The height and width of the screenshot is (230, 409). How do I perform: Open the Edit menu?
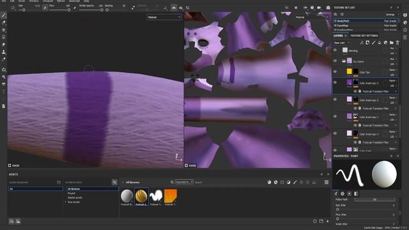pyautogui.click(x=12, y=1)
